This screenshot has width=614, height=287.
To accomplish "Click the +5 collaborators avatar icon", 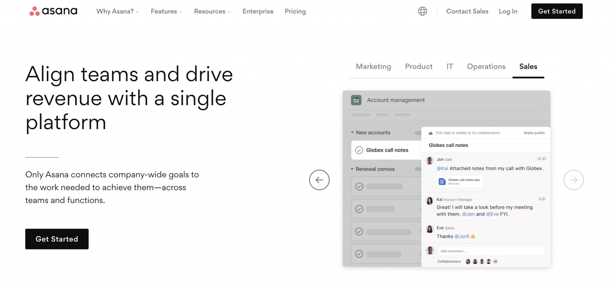I will point(495,261).
